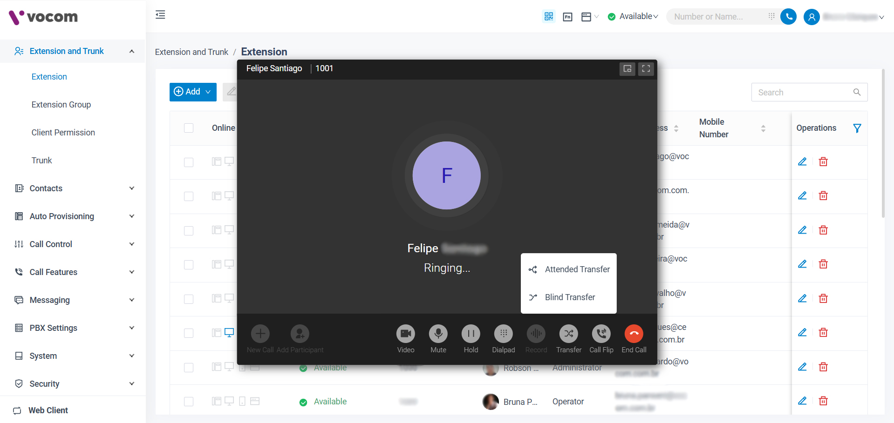Screen dimensions: 894x423
Task: Click the blue dial call button in header
Action: click(x=788, y=17)
